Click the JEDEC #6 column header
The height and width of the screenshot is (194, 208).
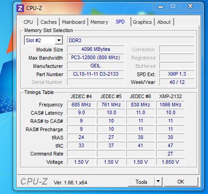coord(141,96)
